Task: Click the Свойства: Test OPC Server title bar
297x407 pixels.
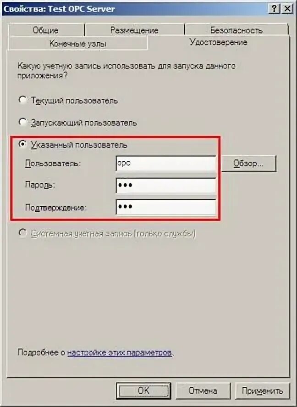Action: [135, 9]
